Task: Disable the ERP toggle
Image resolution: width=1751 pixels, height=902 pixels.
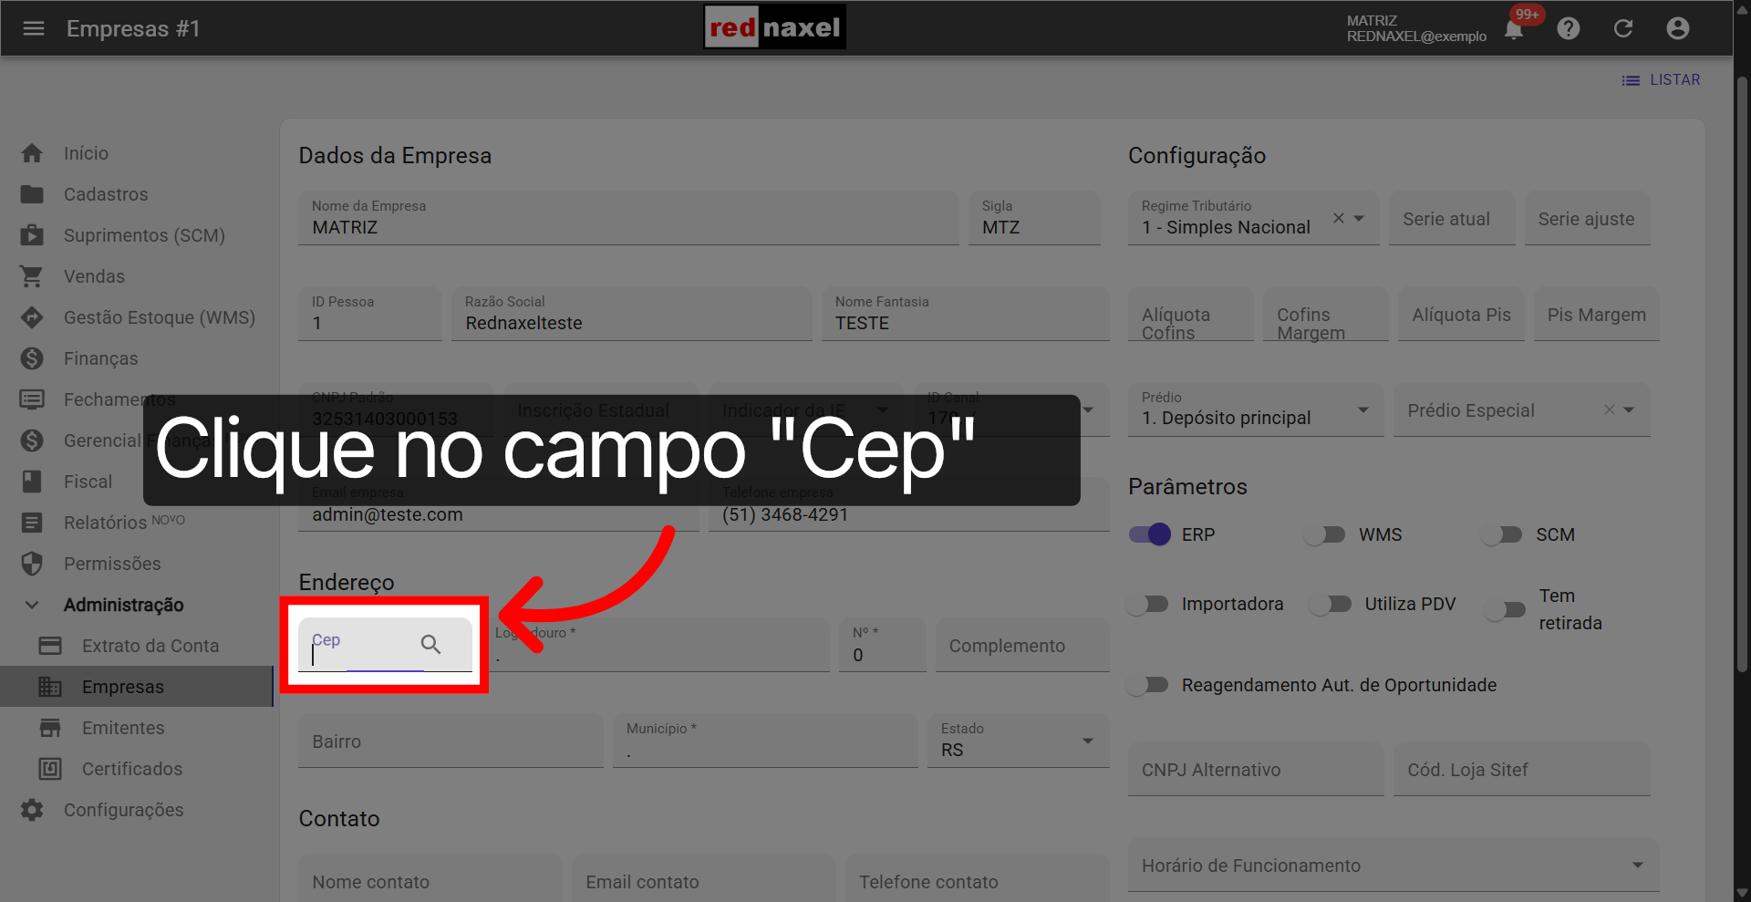Action: coord(1149,534)
